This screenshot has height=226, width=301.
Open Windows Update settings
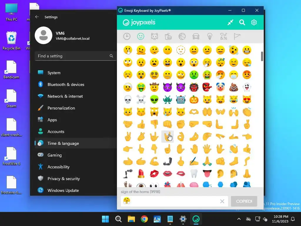click(76, 190)
